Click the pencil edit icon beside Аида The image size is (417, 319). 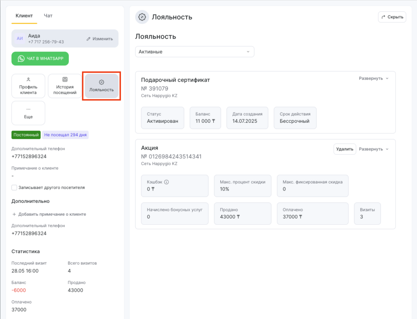click(88, 39)
